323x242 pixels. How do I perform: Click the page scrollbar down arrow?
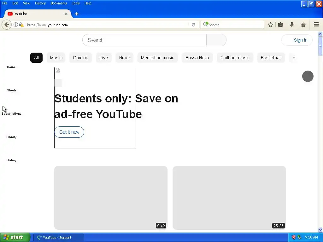320,230
